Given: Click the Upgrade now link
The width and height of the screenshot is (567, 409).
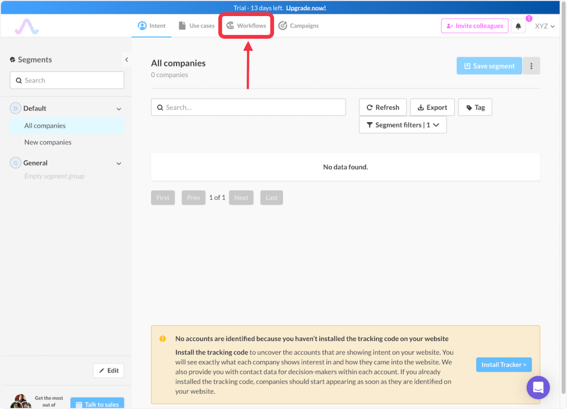Looking at the screenshot, I should 306,8.
